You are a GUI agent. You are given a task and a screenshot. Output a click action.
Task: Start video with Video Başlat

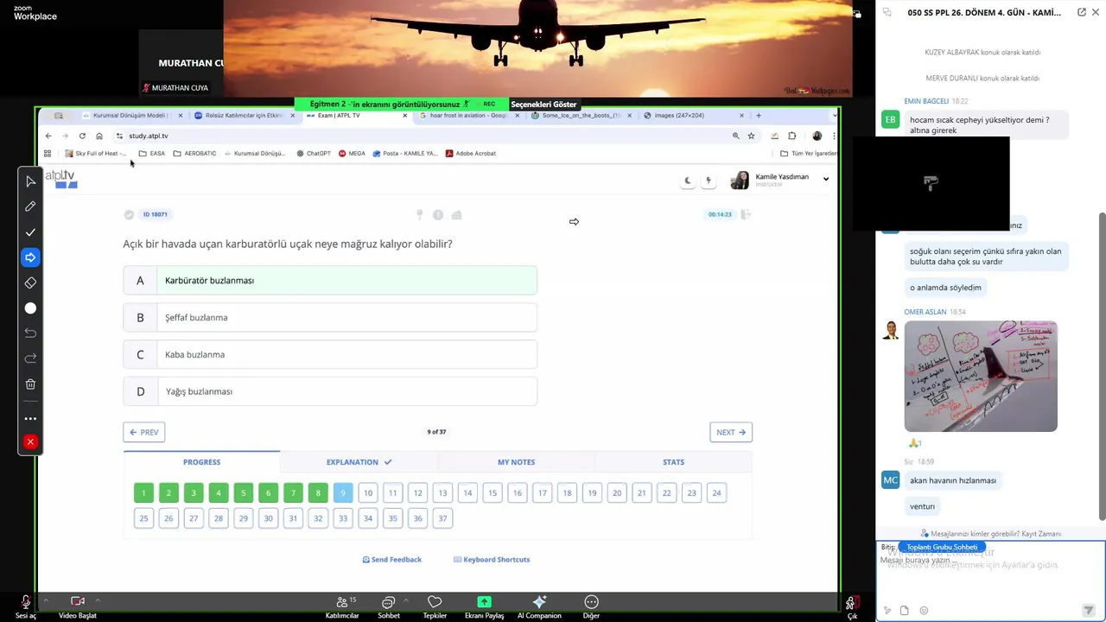click(77, 606)
